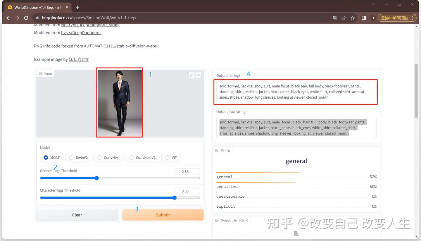Viewport: 421px width, 241px height.
Task: Click the General Tags Threshold value field
Action: coord(187,171)
